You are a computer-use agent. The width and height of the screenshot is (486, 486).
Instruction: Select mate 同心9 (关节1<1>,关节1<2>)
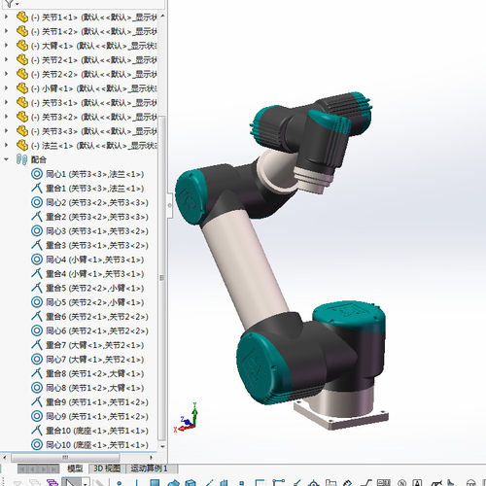point(89,416)
